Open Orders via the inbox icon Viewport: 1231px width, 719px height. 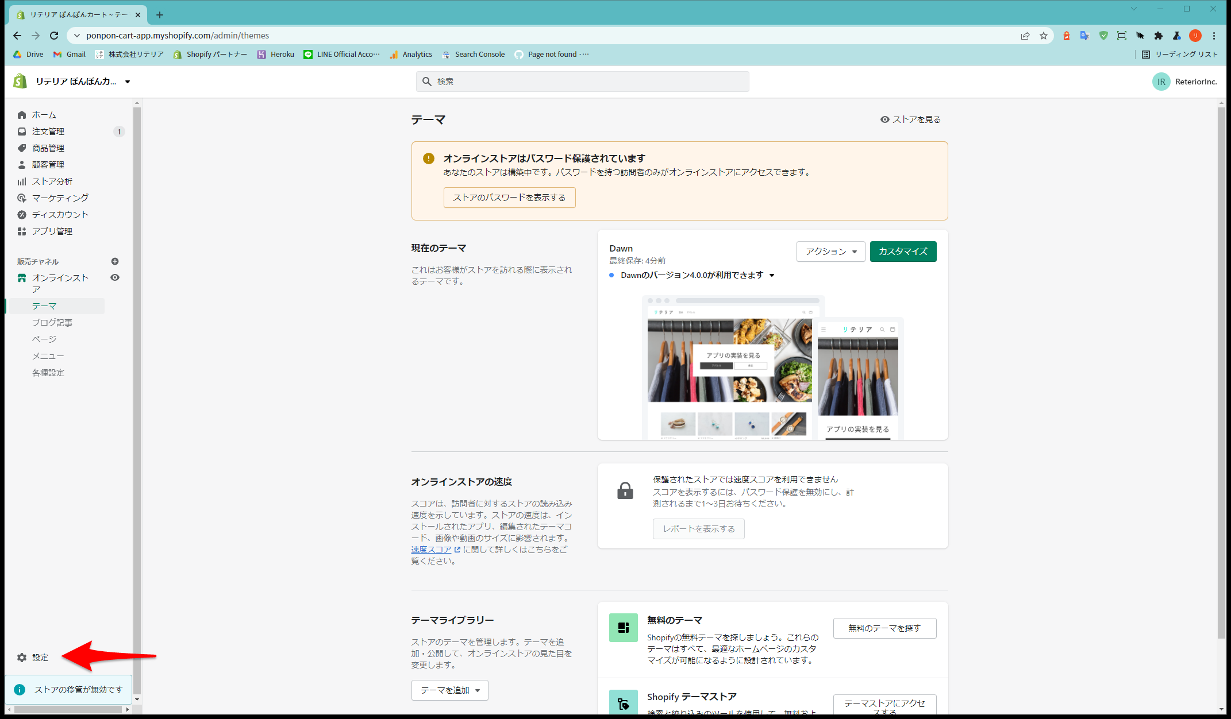pos(22,132)
